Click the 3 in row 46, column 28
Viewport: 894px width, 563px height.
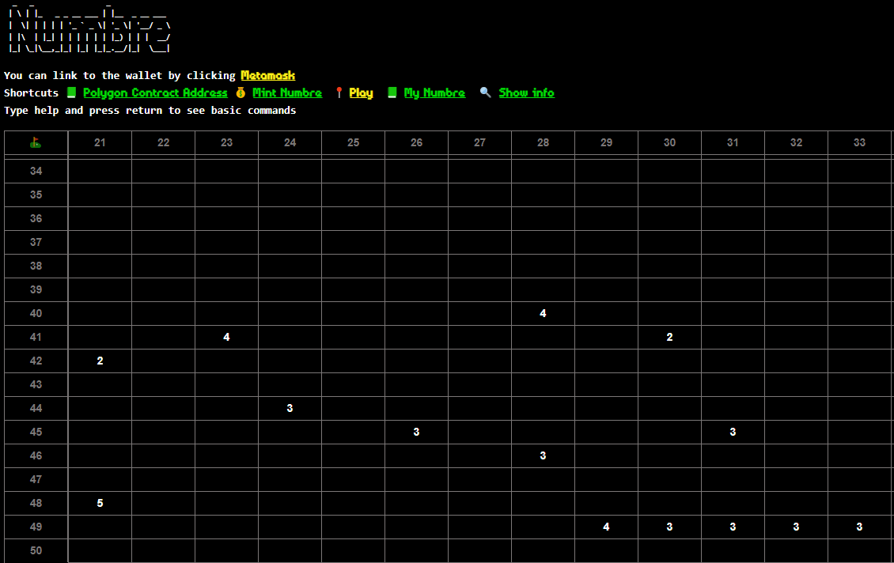[543, 456]
